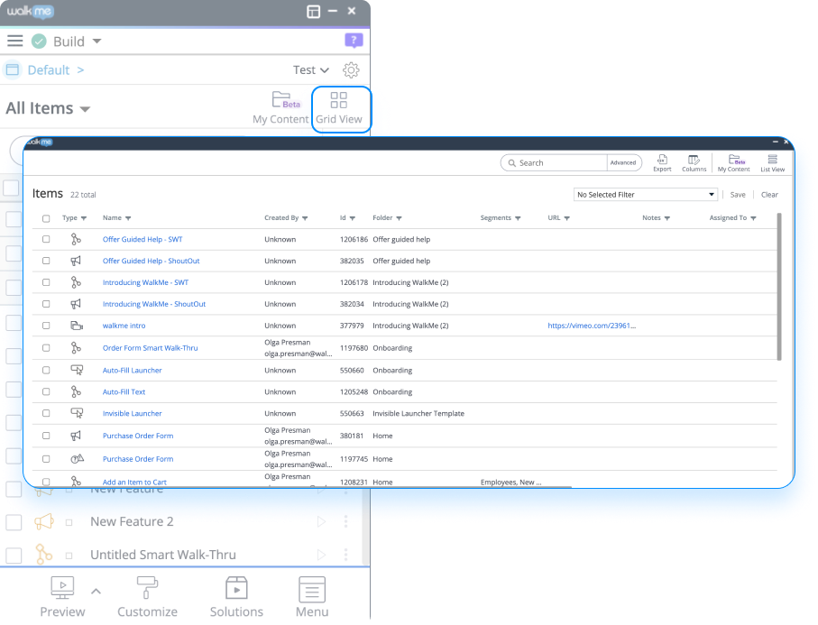Open the Created By column filter

tap(305, 218)
